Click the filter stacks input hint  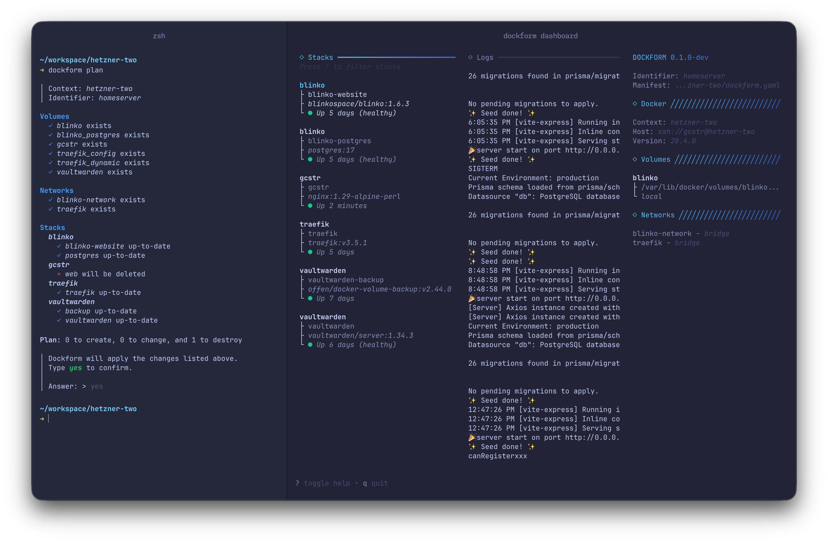point(350,67)
